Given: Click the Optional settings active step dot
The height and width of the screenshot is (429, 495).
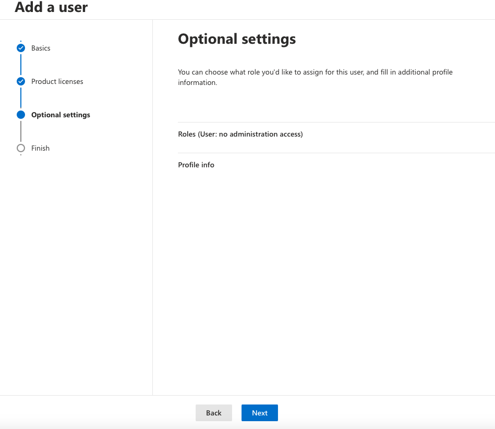Looking at the screenshot, I should [x=21, y=115].
